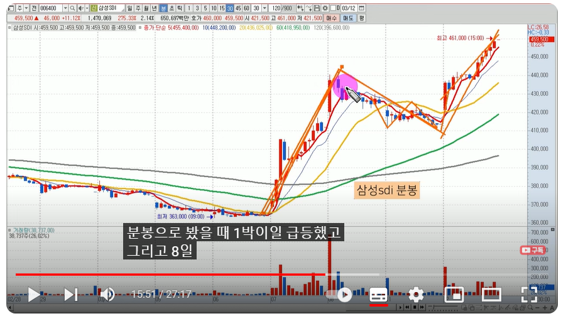The image size is (561, 316).
Task: Select the highlighted 30 minute interval
Action: click(x=230, y=8)
